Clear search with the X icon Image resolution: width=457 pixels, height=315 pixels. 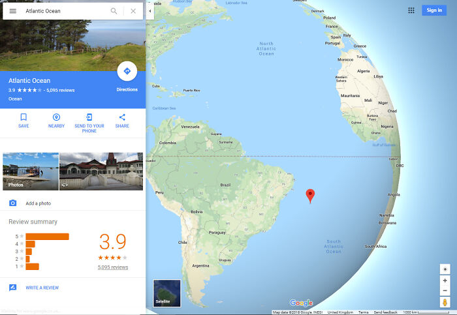[x=133, y=11]
